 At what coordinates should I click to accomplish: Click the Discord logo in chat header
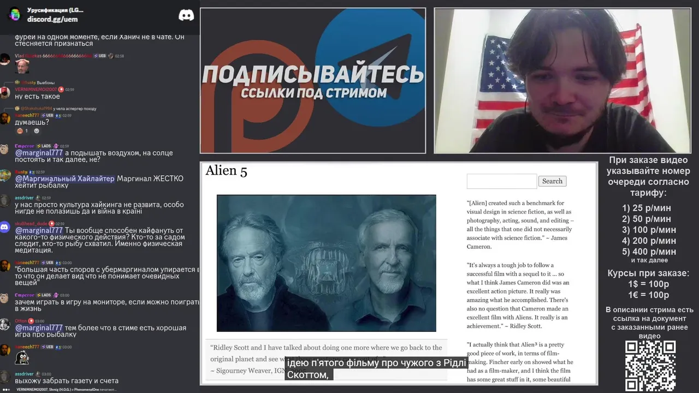[x=186, y=15]
